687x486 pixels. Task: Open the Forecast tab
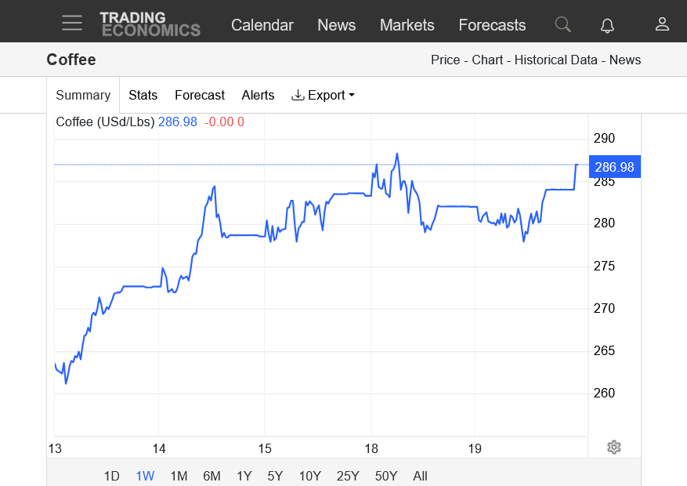tap(199, 95)
